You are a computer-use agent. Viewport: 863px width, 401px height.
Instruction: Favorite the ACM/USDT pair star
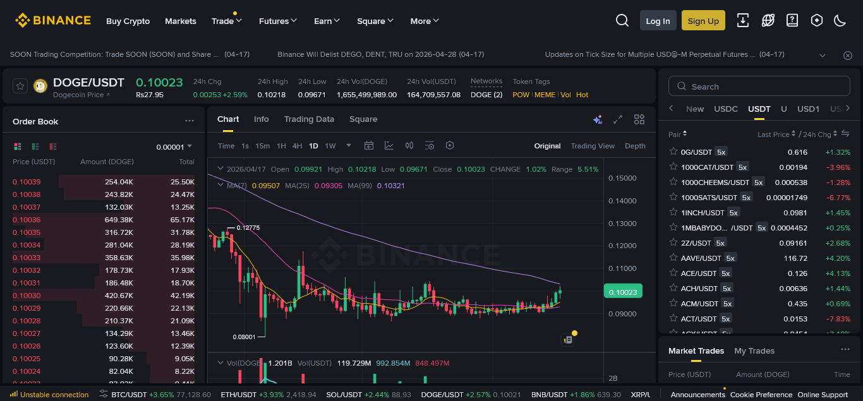[673, 303]
